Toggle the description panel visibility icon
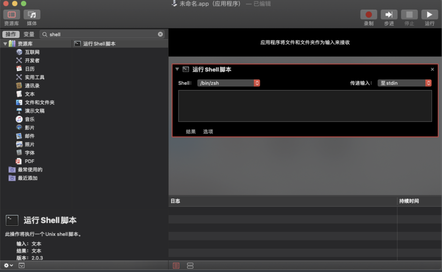This screenshot has width=442, height=272. tap(22, 266)
